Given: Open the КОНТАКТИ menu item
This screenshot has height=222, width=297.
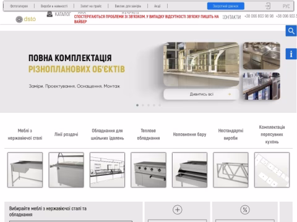Looking at the screenshot, I should click(231, 17).
